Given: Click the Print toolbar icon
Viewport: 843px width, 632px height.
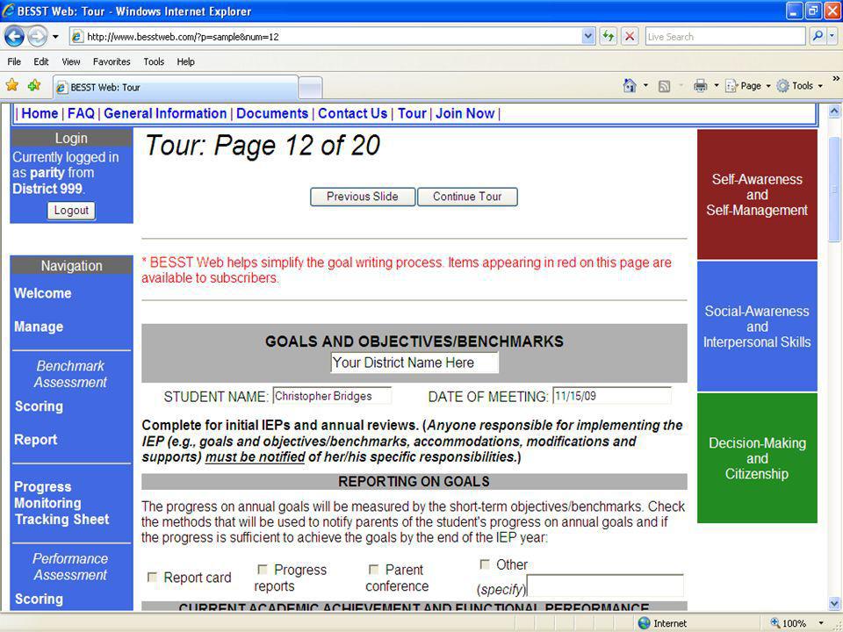Looking at the screenshot, I should coord(700,86).
